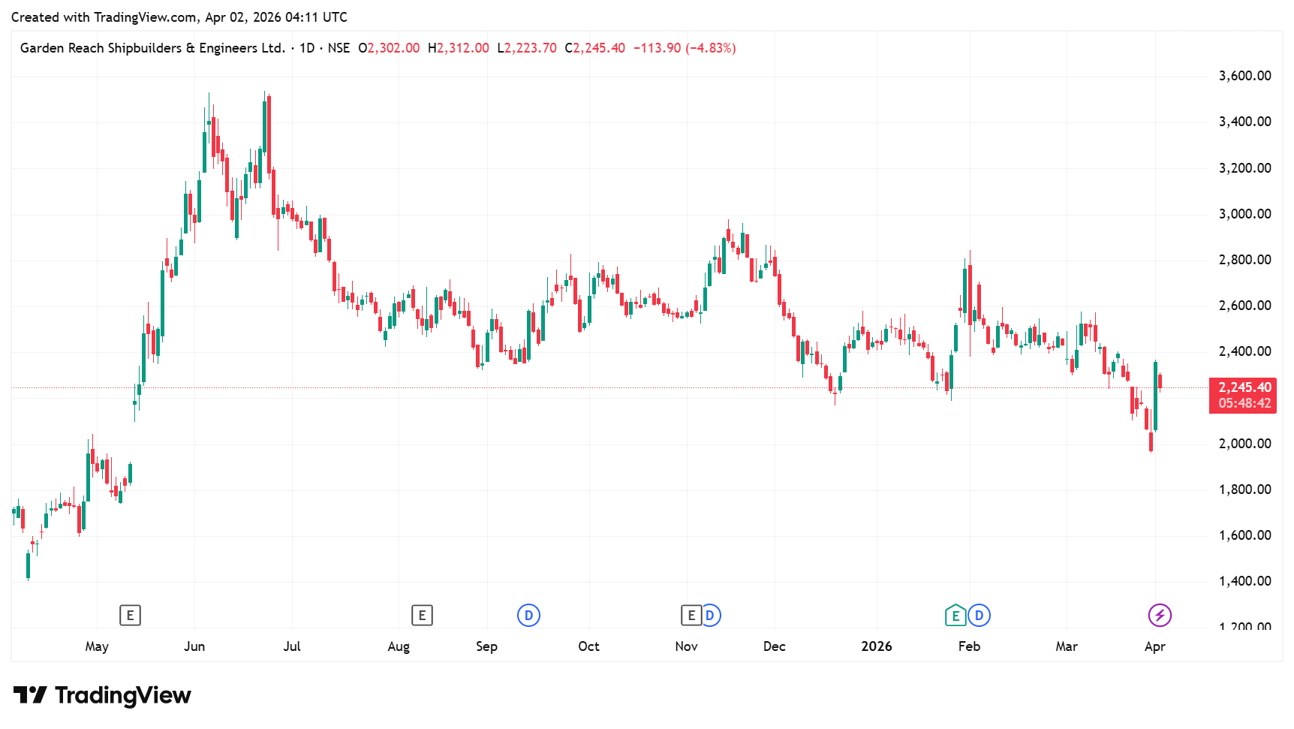The image size is (1294, 729).
Task: Click the Created with TradingView.com caption
Action: pos(179,17)
